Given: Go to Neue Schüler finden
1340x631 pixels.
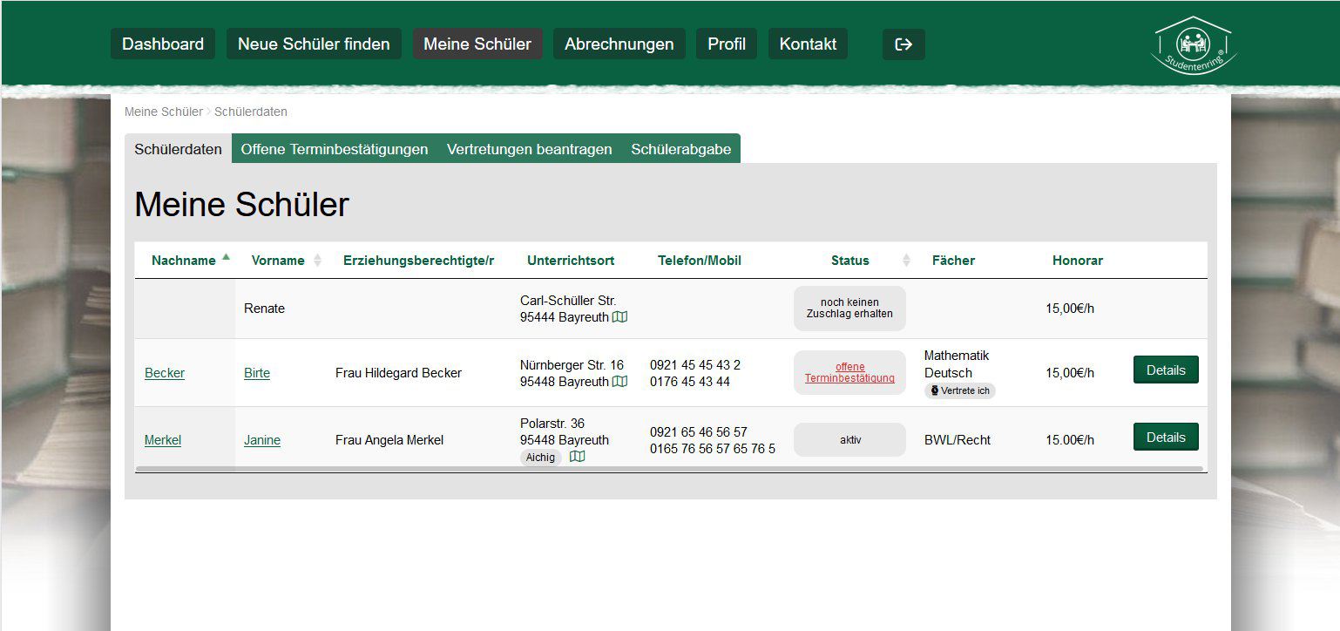Looking at the screenshot, I should 314,44.
